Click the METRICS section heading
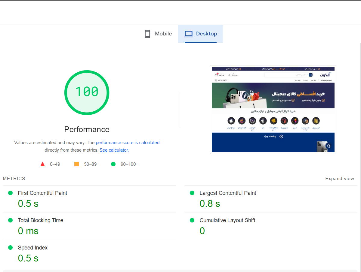The width and height of the screenshot is (361, 272). (14, 179)
